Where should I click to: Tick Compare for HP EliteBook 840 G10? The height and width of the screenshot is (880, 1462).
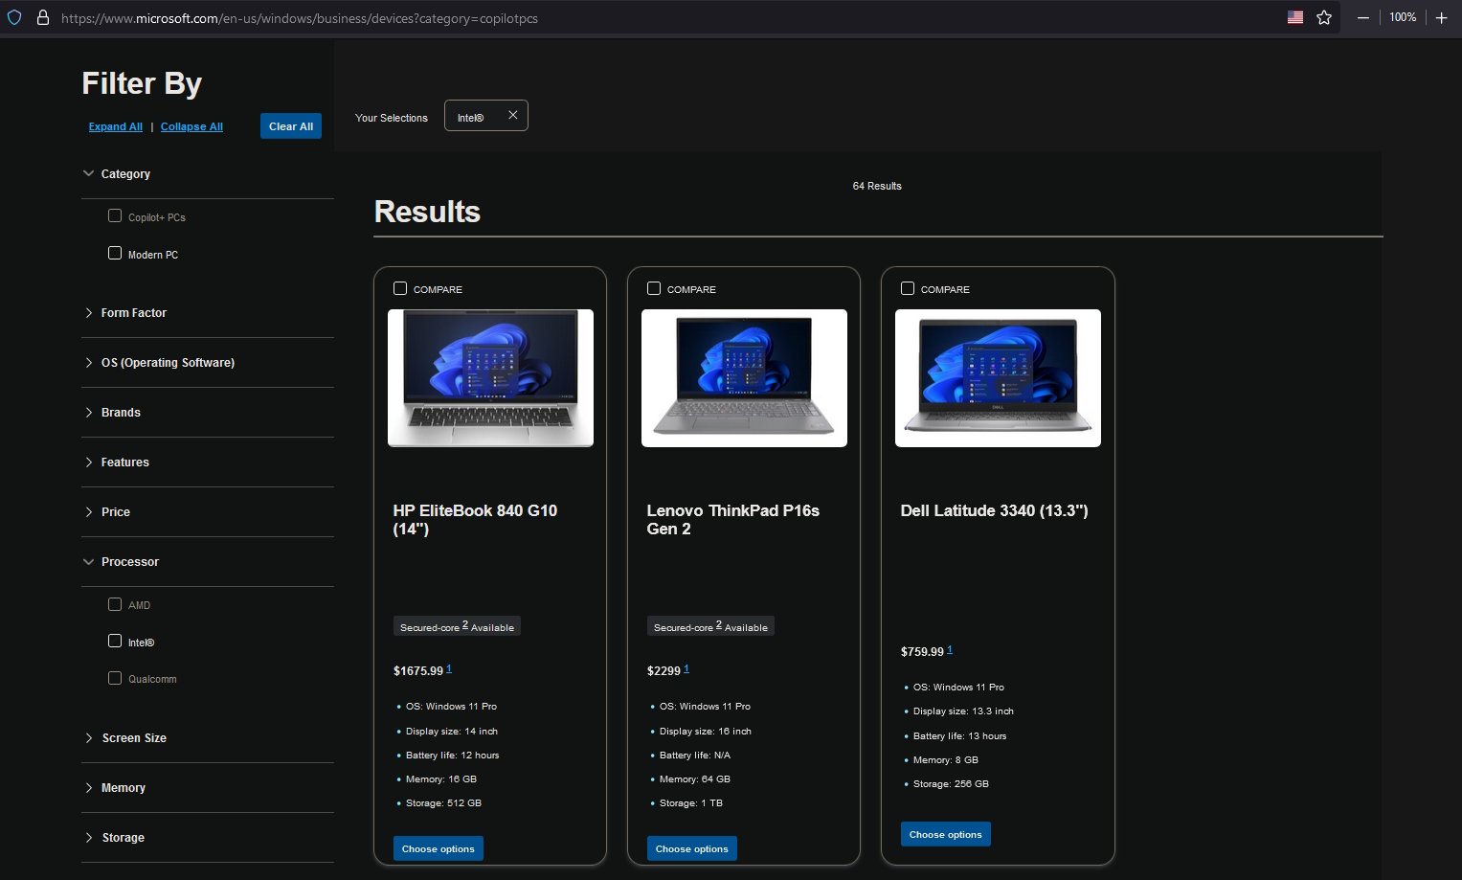(x=400, y=288)
